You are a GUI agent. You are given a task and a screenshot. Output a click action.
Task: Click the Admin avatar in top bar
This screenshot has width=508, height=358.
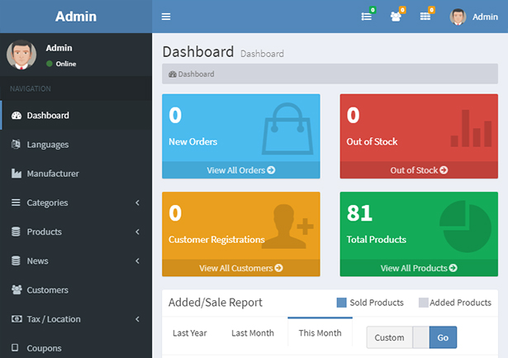(x=458, y=17)
